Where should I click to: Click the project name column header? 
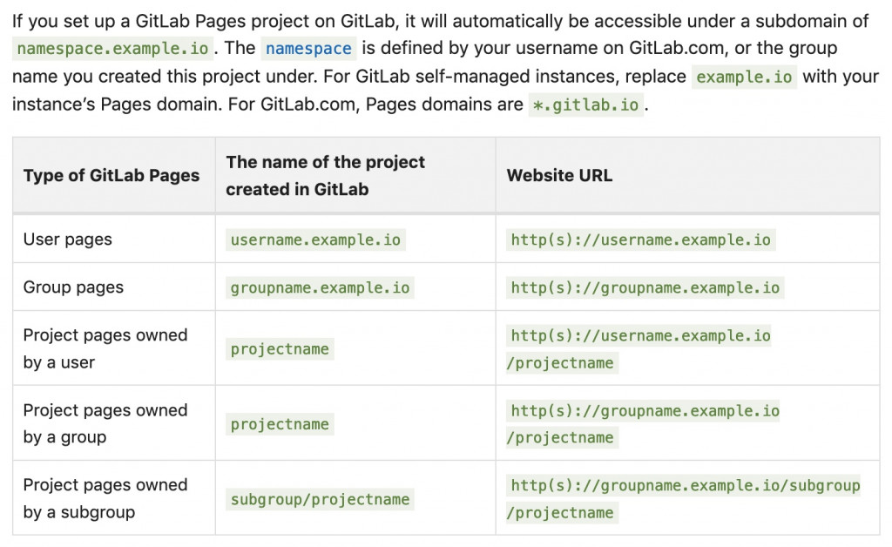(325, 175)
